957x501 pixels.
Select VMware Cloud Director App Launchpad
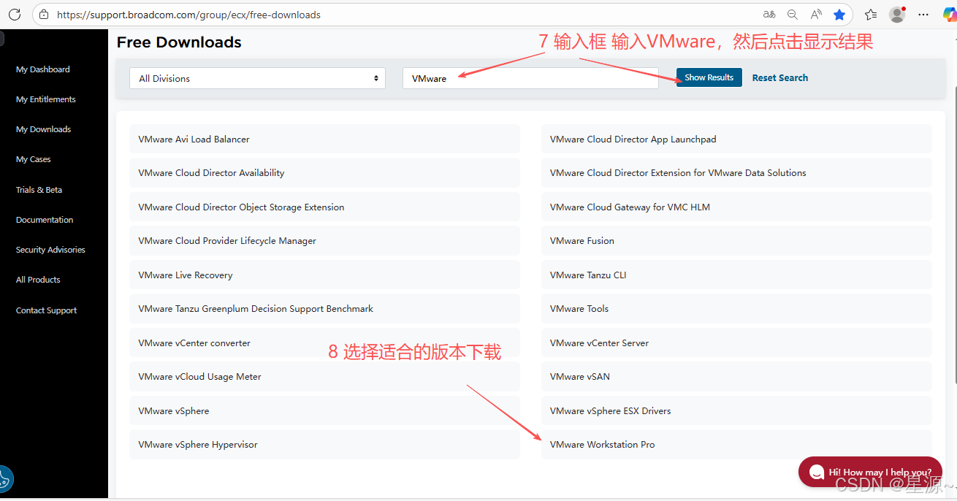point(736,139)
